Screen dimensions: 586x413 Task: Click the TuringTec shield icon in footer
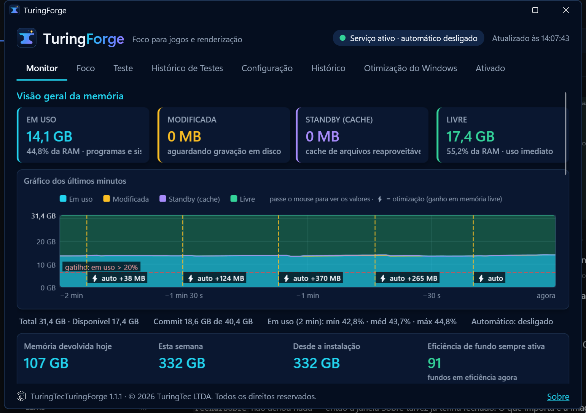tap(21, 396)
